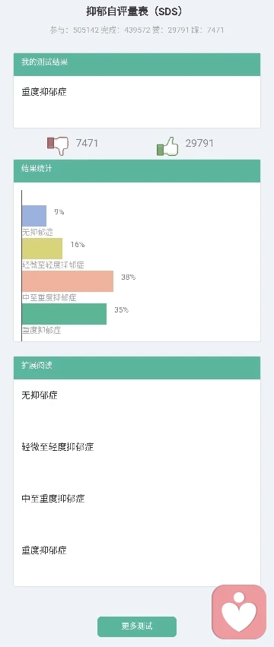Click the 我的测试结果 header
This screenshot has width=274, height=647.
tap(137, 64)
